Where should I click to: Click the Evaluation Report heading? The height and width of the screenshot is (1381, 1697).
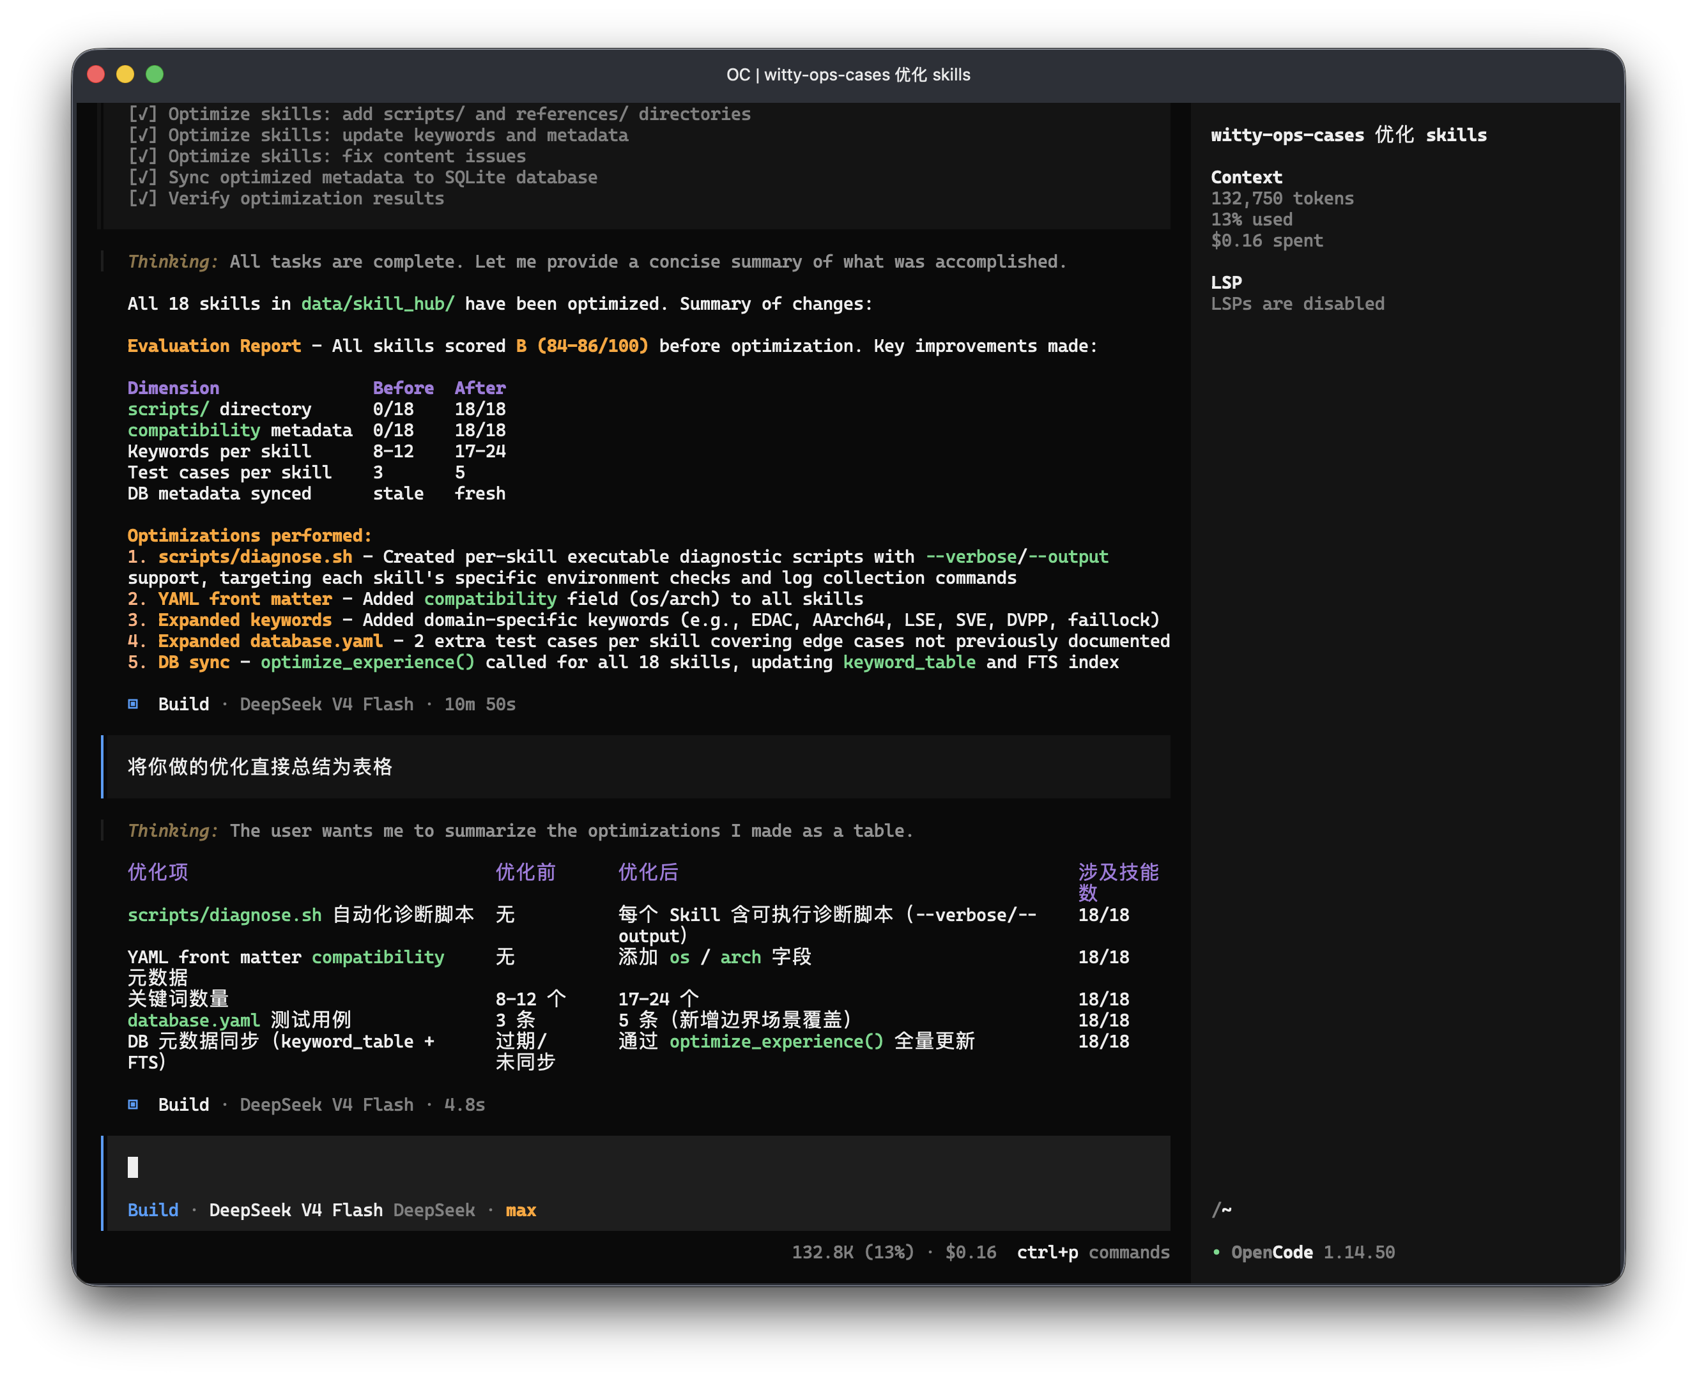(214, 346)
